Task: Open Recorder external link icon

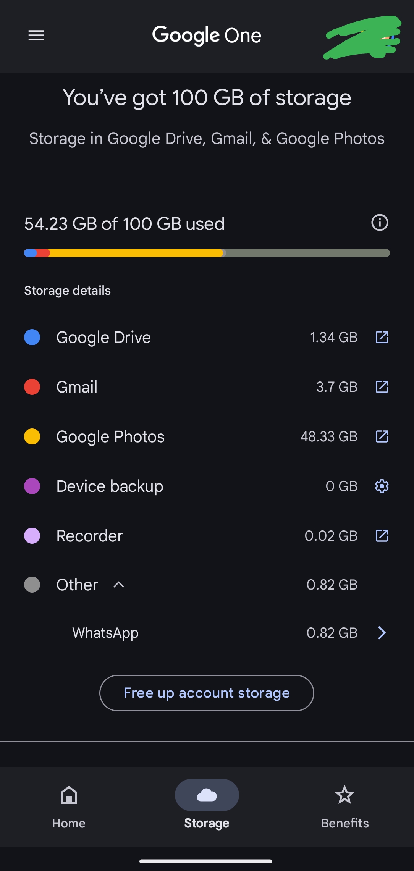Action: click(382, 536)
